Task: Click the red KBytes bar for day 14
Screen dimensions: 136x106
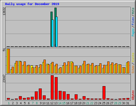Action: pyautogui.click(x=60, y=95)
